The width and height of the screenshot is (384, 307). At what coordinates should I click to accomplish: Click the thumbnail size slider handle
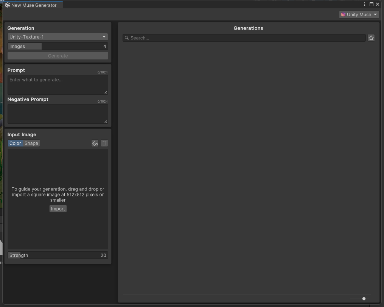tap(364, 299)
